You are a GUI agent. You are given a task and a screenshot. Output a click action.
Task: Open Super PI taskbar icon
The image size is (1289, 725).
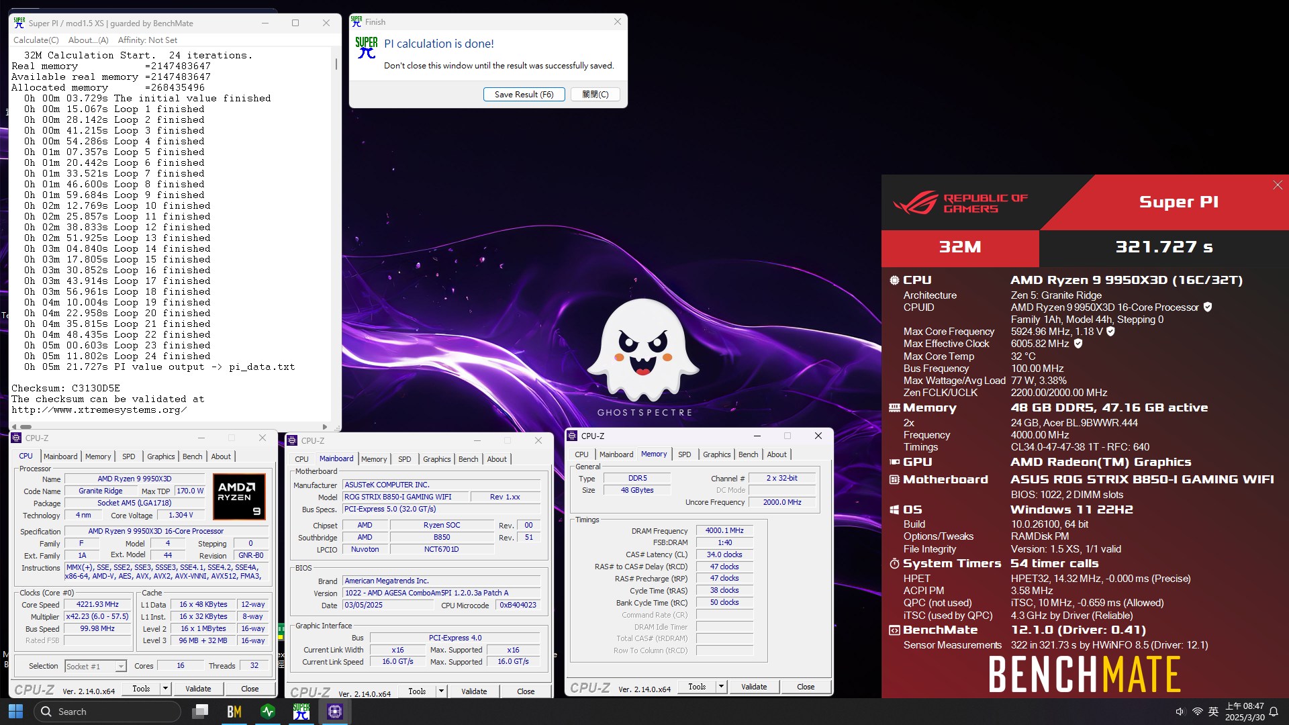click(x=301, y=712)
